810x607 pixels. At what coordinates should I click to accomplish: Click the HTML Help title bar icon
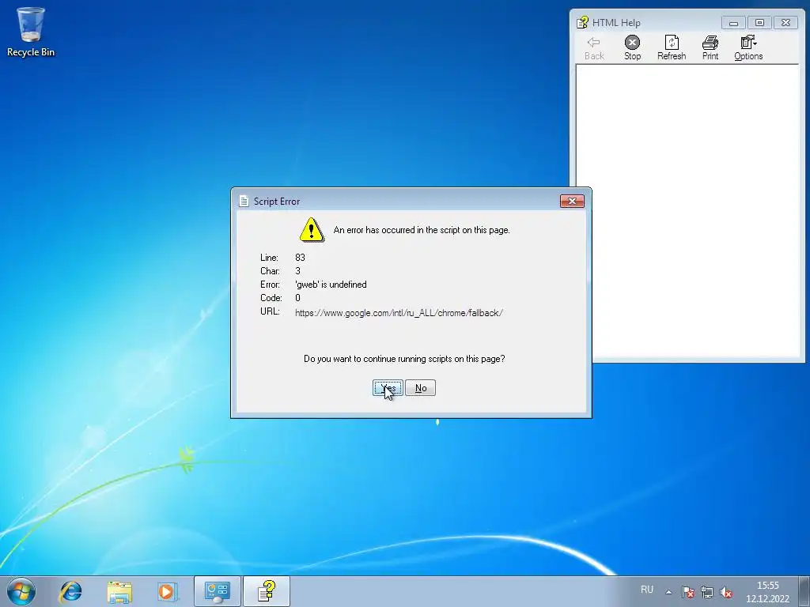pyautogui.click(x=583, y=22)
